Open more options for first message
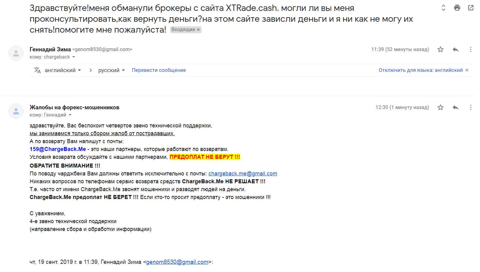This screenshot has height=272, width=480. click(471, 50)
